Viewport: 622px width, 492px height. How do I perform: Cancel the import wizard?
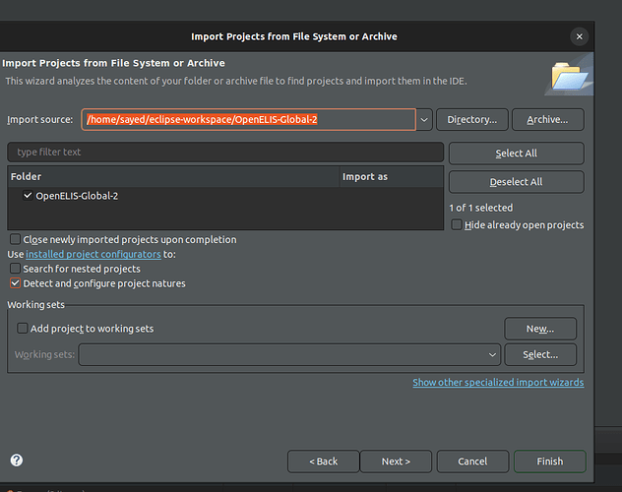tap(472, 461)
